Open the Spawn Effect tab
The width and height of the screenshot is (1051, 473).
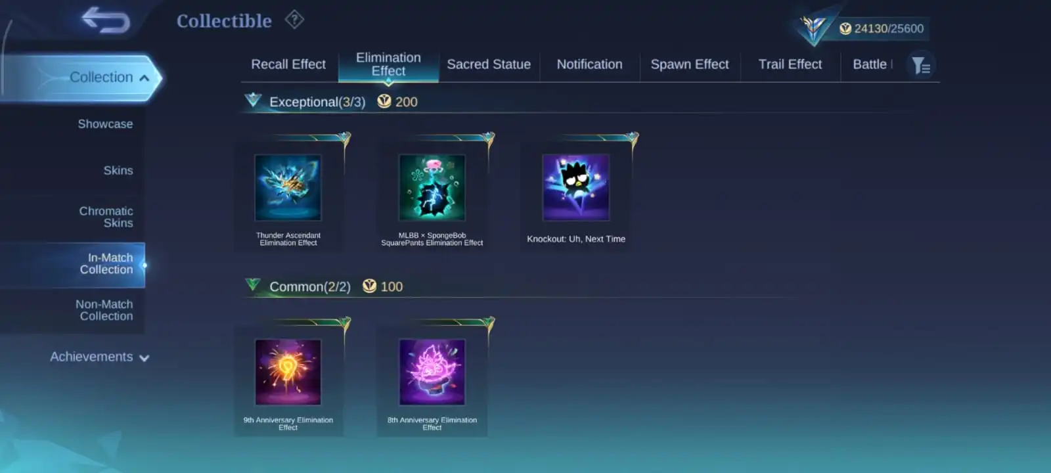pyautogui.click(x=690, y=64)
